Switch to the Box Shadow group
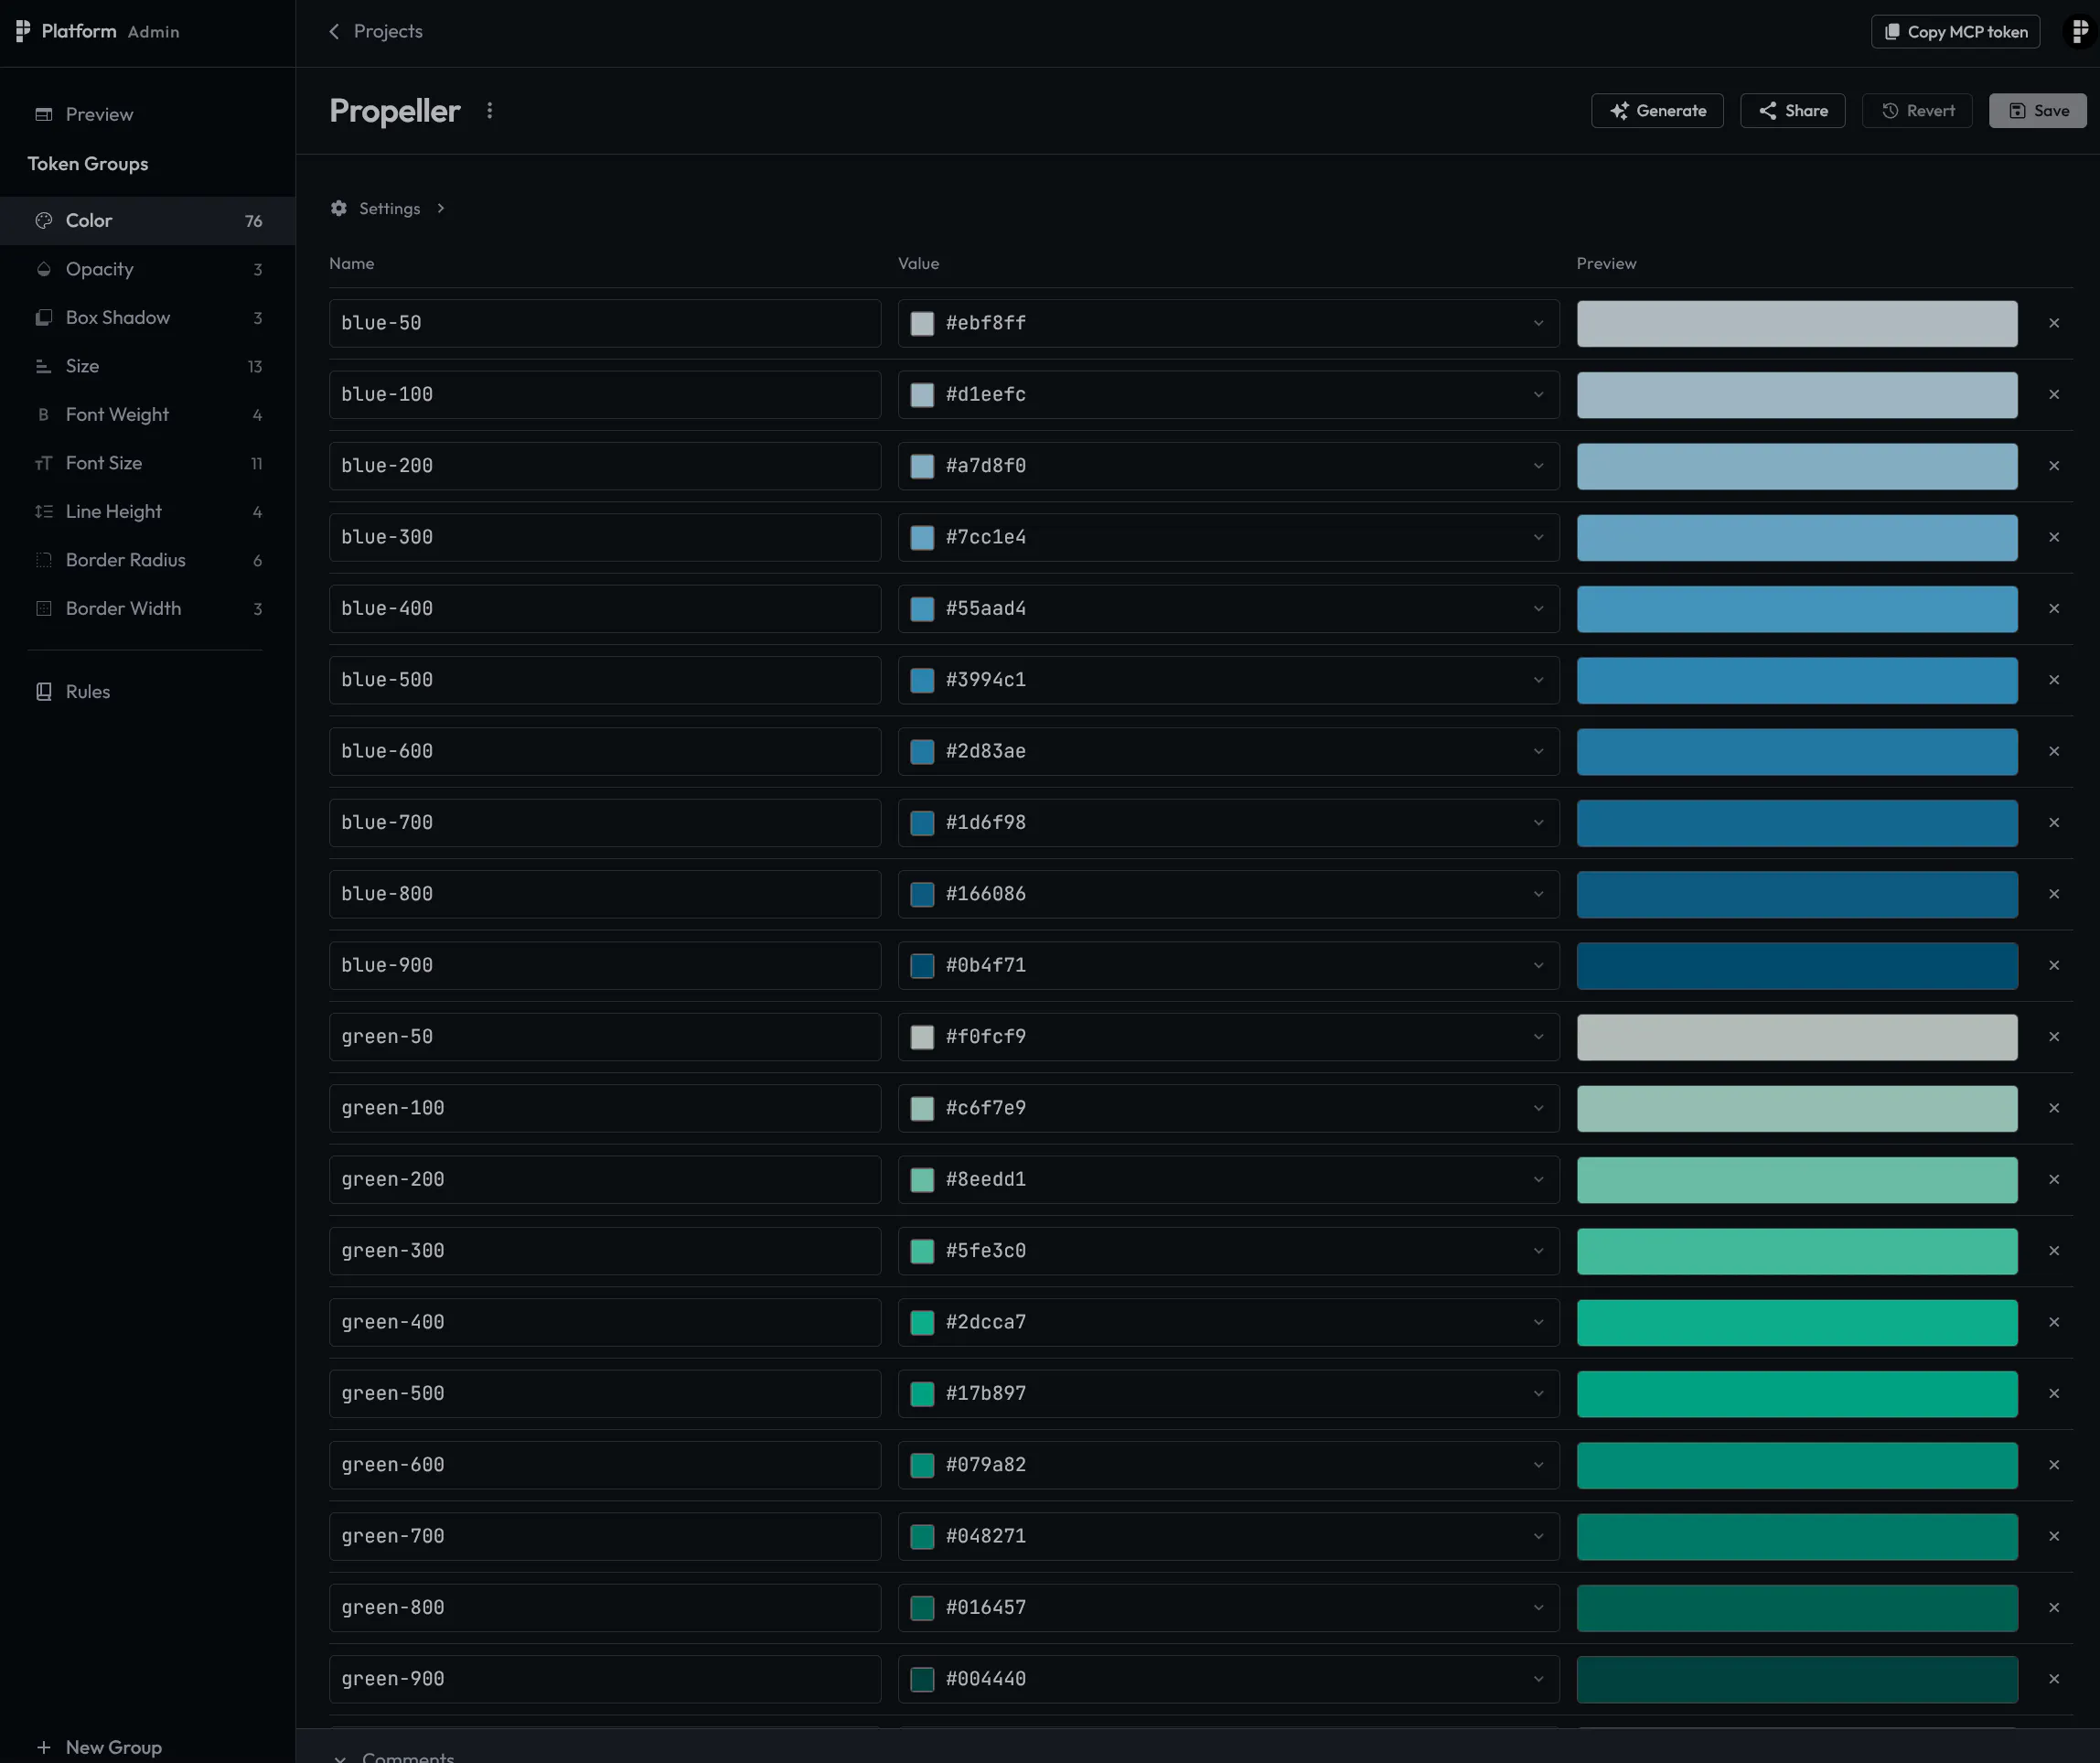This screenshot has height=1763, width=2100. click(x=148, y=317)
